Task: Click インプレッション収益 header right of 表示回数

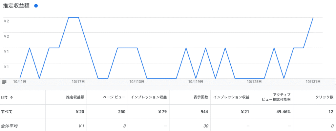Action: point(231,97)
